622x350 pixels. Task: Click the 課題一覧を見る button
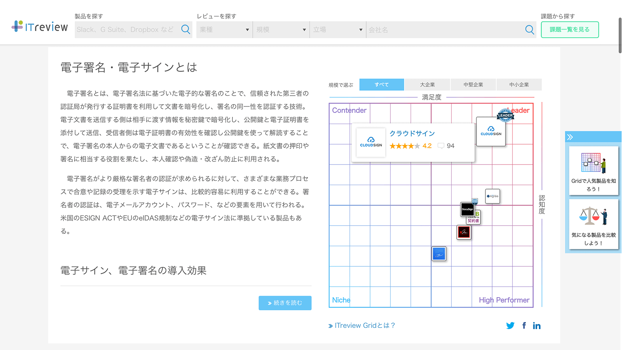570,30
